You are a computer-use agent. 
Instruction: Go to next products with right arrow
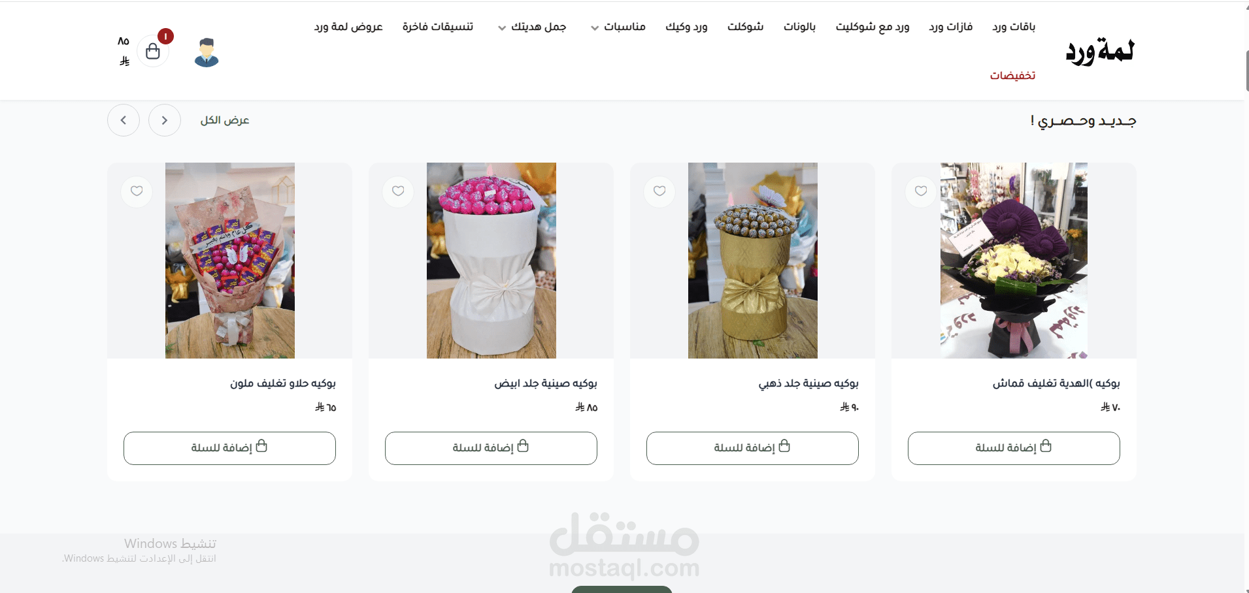pyautogui.click(x=165, y=120)
